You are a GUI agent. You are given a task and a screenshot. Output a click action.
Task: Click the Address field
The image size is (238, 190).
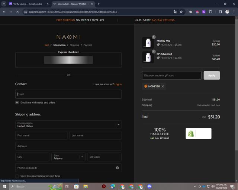point(68,146)
